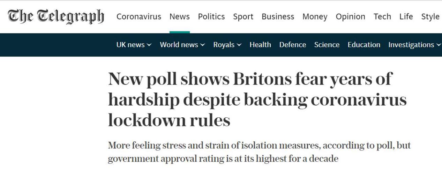Go to the Science subsection
This screenshot has width=442, height=176.
327,45
